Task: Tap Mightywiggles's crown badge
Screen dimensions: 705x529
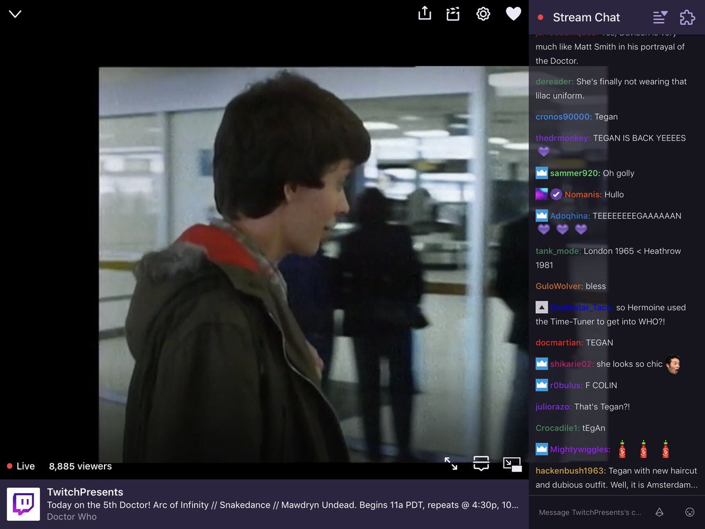Action: pyautogui.click(x=542, y=450)
